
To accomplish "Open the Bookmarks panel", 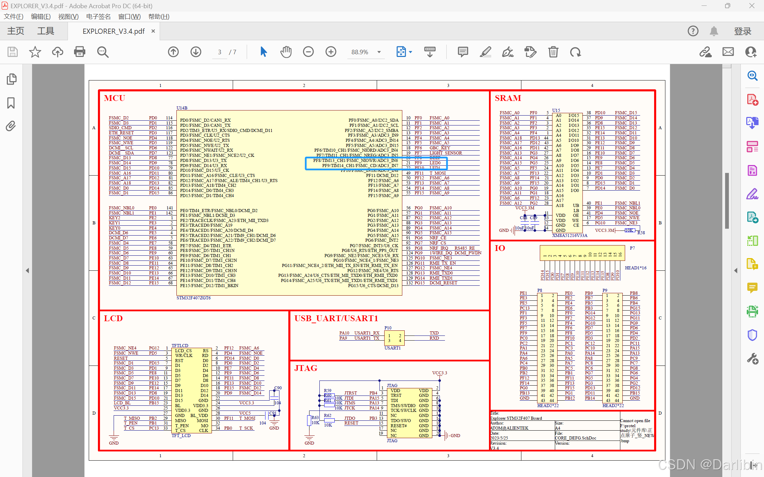I will coord(11,103).
